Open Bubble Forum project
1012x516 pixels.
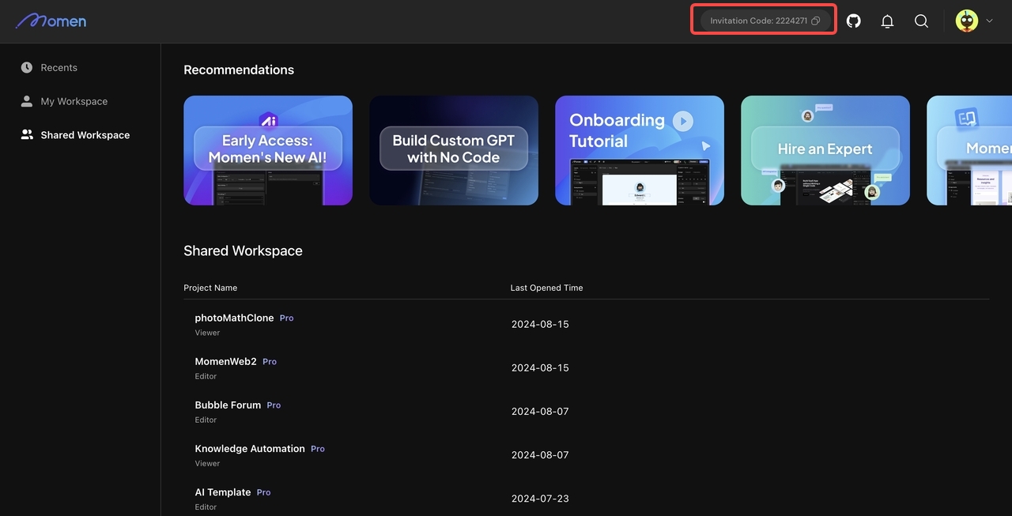228,405
